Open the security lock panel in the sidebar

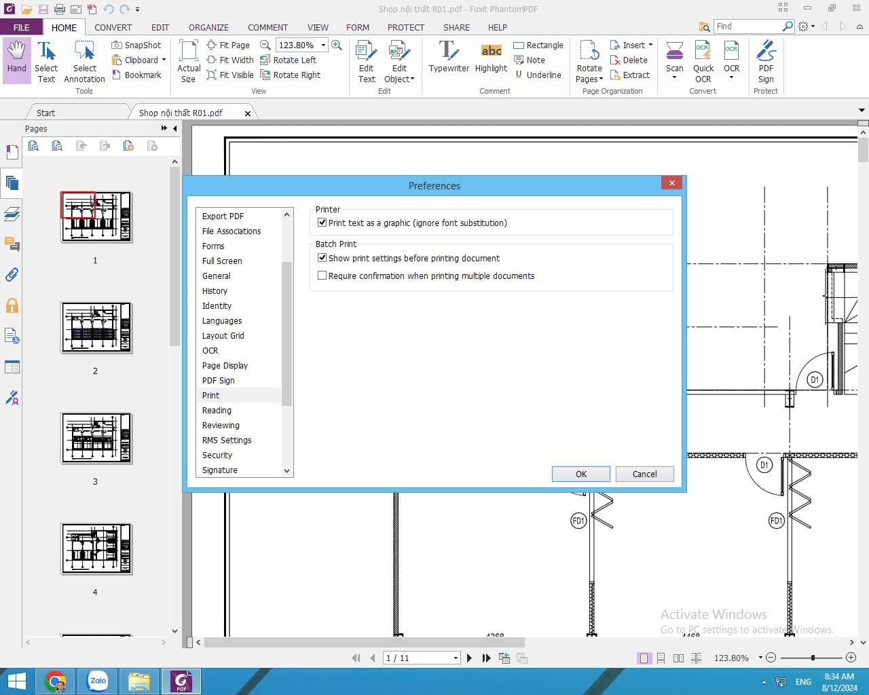12,305
